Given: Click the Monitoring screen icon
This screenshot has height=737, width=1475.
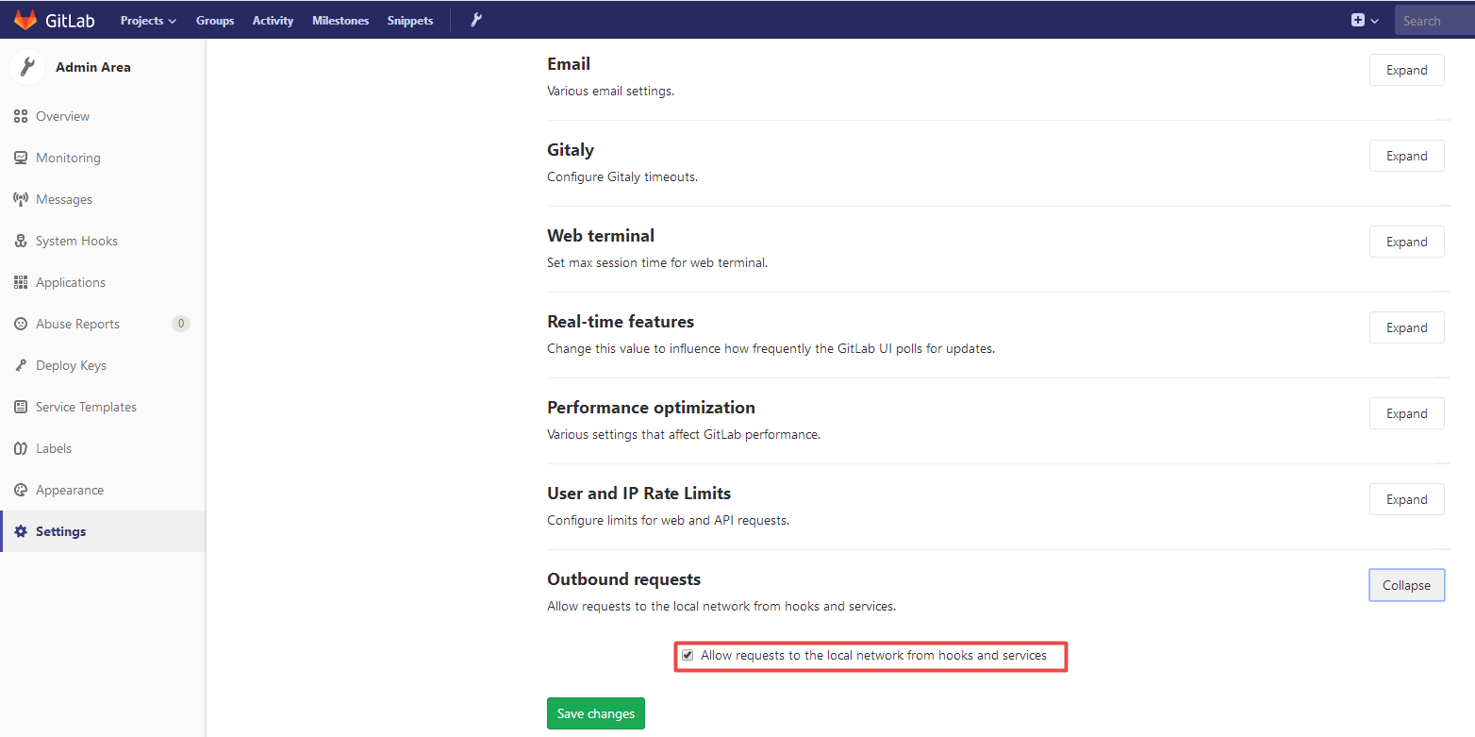Looking at the screenshot, I should click(x=21, y=158).
